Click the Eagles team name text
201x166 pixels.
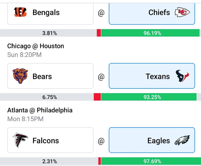click(159, 141)
